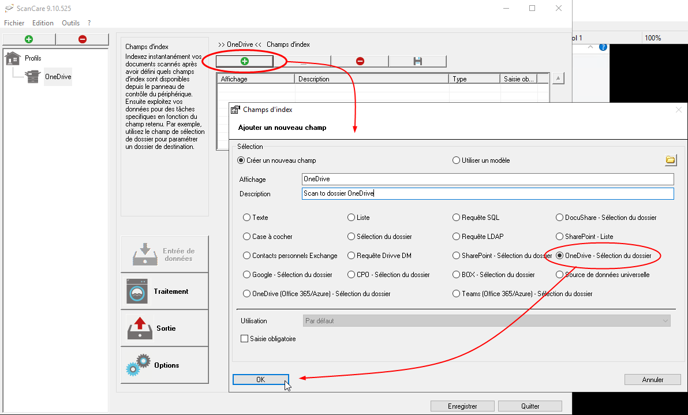Click the Affichage column header
Image resolution: width=688 pixels, height=415 pixels.
(256, 79)
